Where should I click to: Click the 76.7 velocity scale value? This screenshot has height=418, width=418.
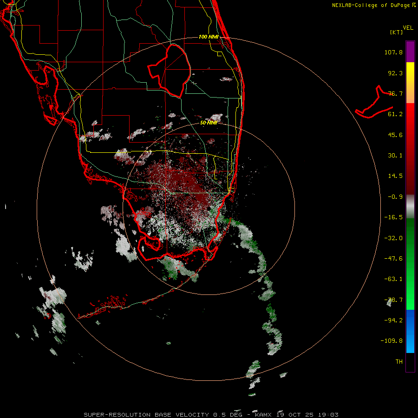pos(395,93)
